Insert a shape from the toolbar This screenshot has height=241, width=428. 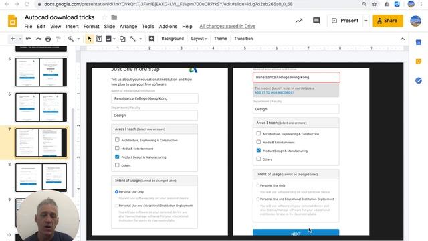click(x=122, y=39)
